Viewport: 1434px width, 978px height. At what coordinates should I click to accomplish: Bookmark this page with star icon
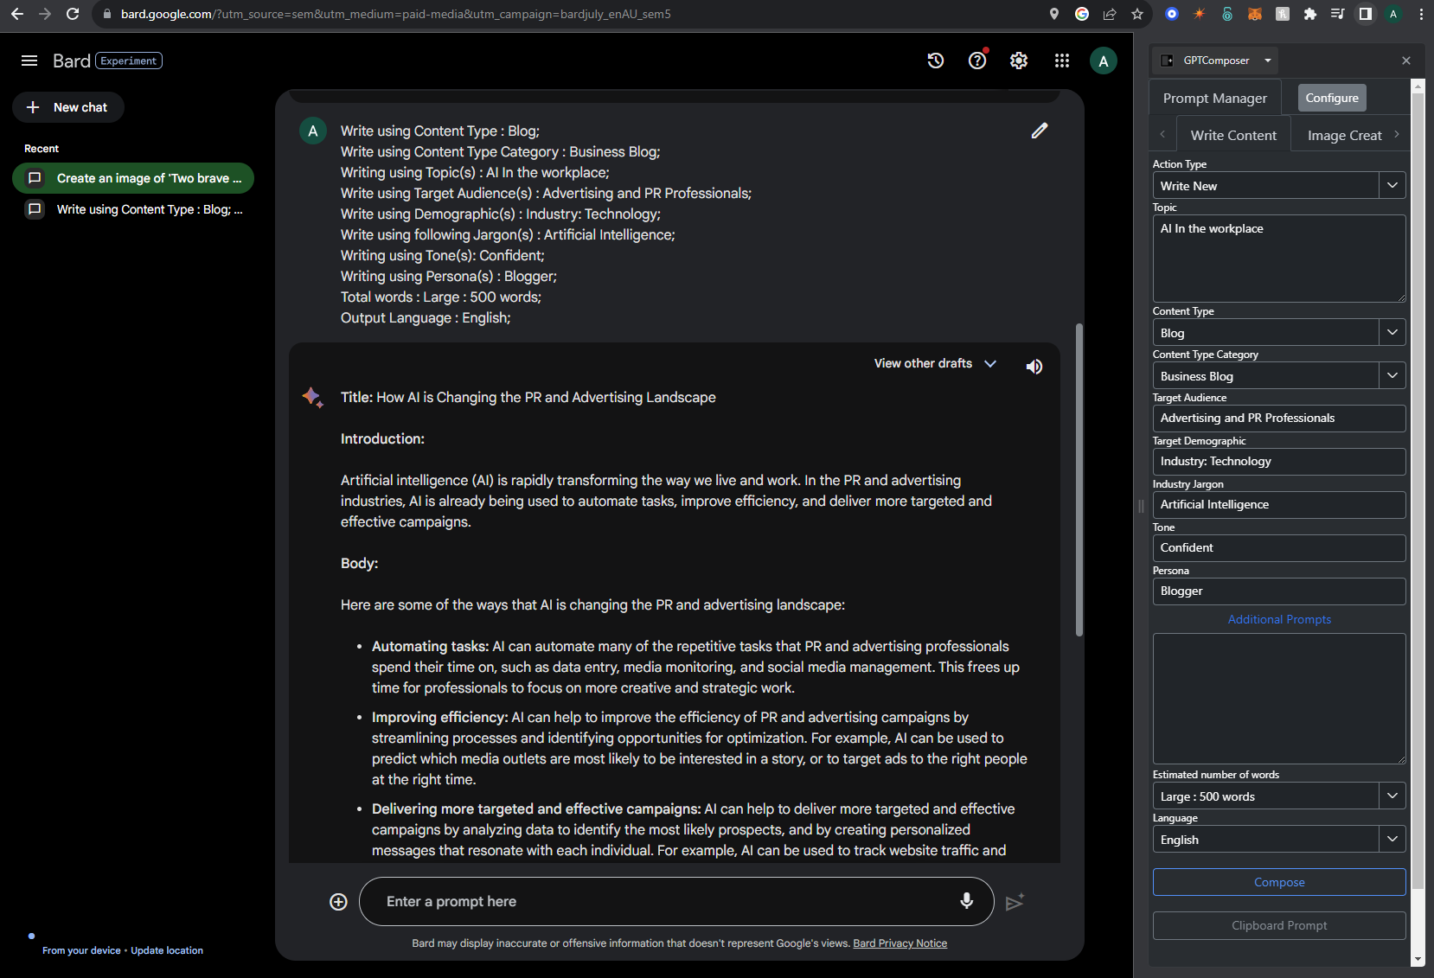point(1137,14)
